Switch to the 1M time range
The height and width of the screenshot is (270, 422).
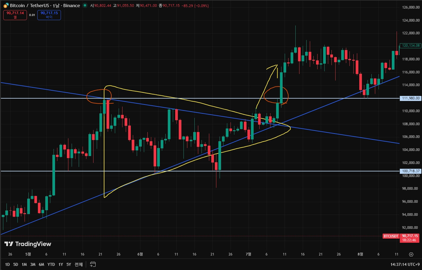pos(24,264)
